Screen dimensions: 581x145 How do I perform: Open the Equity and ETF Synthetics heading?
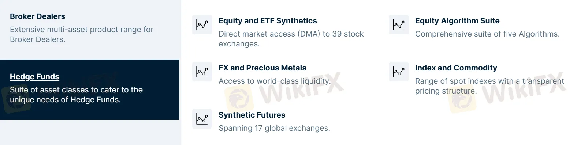(x=268, y=21)
